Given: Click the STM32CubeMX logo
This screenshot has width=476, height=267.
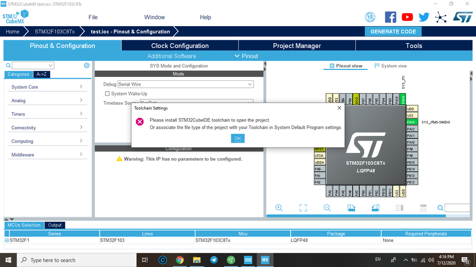Looking at the screenshot, I should (15, 17).
